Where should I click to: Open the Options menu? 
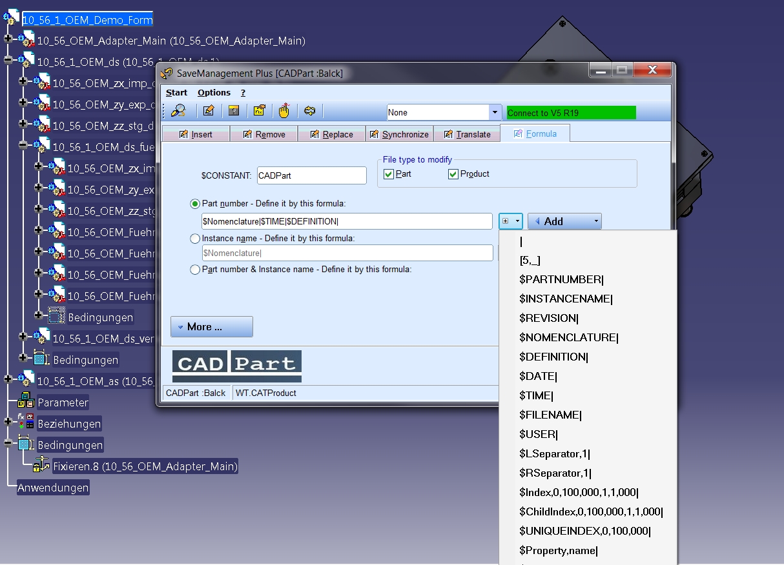click(x=214, y=93)
